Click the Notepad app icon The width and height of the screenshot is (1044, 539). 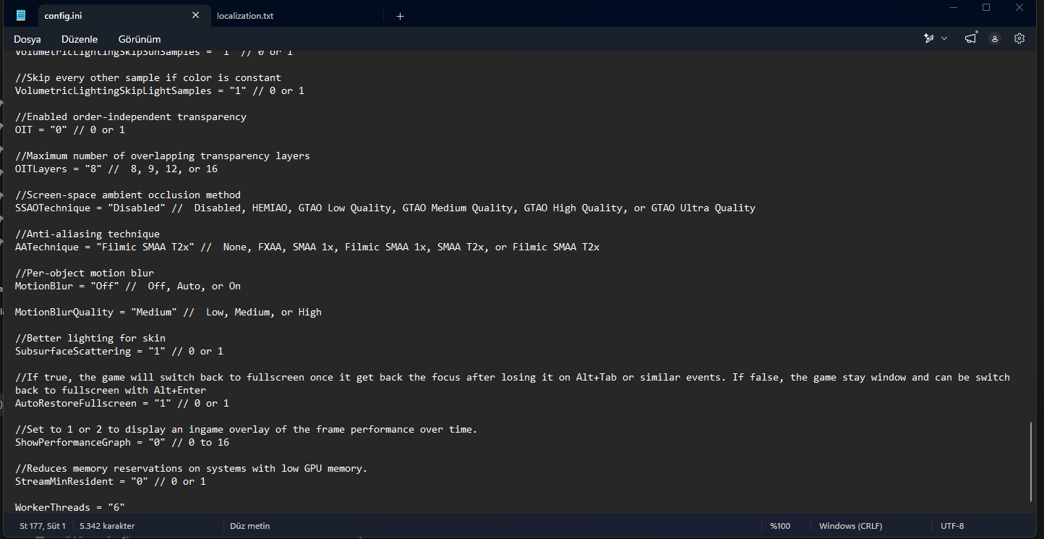(x=21, y=15)
